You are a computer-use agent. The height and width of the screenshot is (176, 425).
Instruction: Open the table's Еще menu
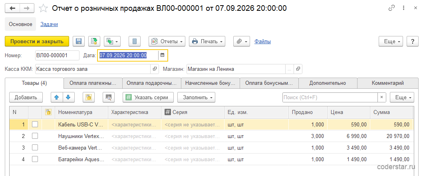pos(402,97)
